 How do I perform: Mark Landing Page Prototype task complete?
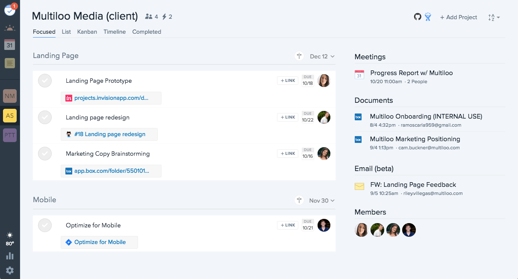tap(45, 81)
